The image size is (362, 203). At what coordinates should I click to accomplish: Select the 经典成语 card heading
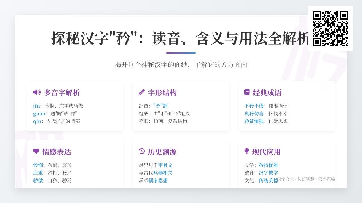tap(267, 93)
